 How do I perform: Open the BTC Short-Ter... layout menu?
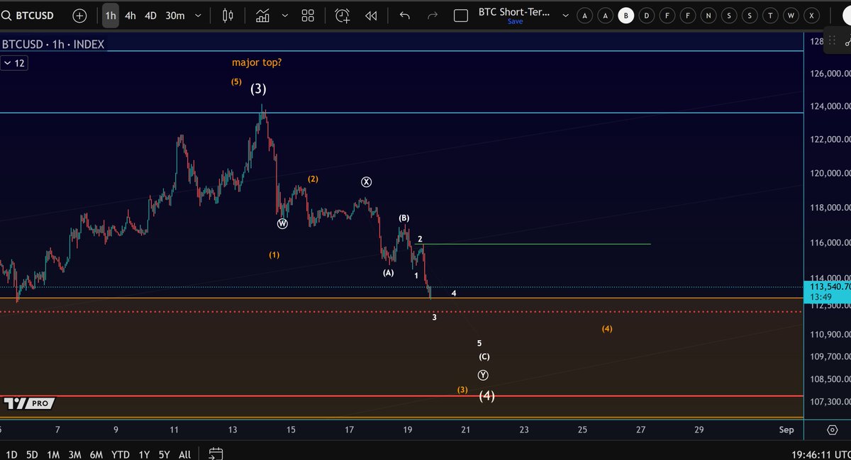click(514, 12)
